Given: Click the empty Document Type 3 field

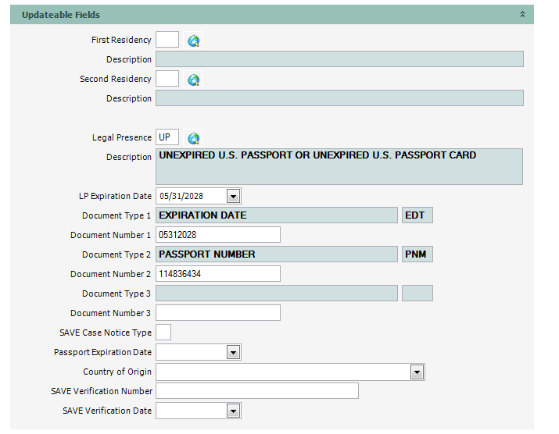Looking at the screenshot, I should pos(277,293).
